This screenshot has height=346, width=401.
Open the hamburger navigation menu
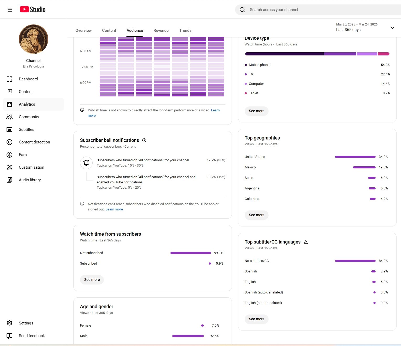click(10, 10)
